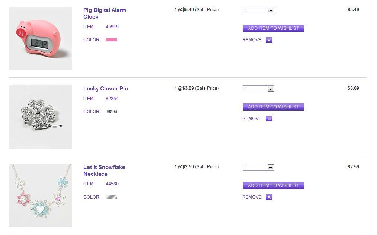The width and height of the screenshot is (377, 235).
Task: Open quantity dropdown for Lucky Clover Pin
Action: [258, 89]
